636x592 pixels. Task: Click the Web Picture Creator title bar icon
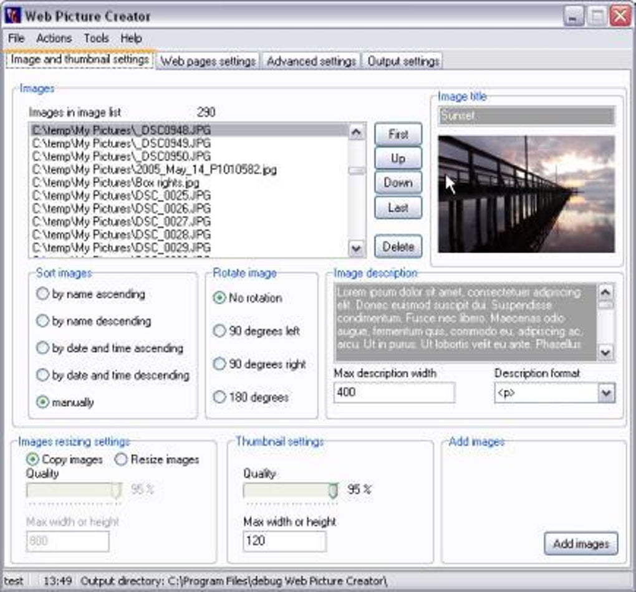click(x=12, y=16)
